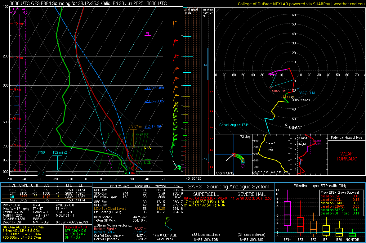Click the DownT = 59F value
The image size is (366, 243).
tap(12, 222)
